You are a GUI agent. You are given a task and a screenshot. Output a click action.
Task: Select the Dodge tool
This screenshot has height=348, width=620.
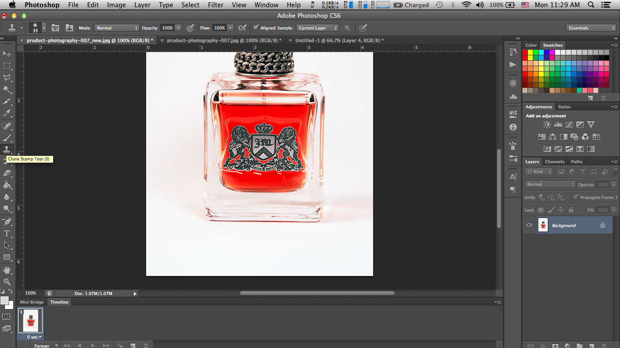7,208
